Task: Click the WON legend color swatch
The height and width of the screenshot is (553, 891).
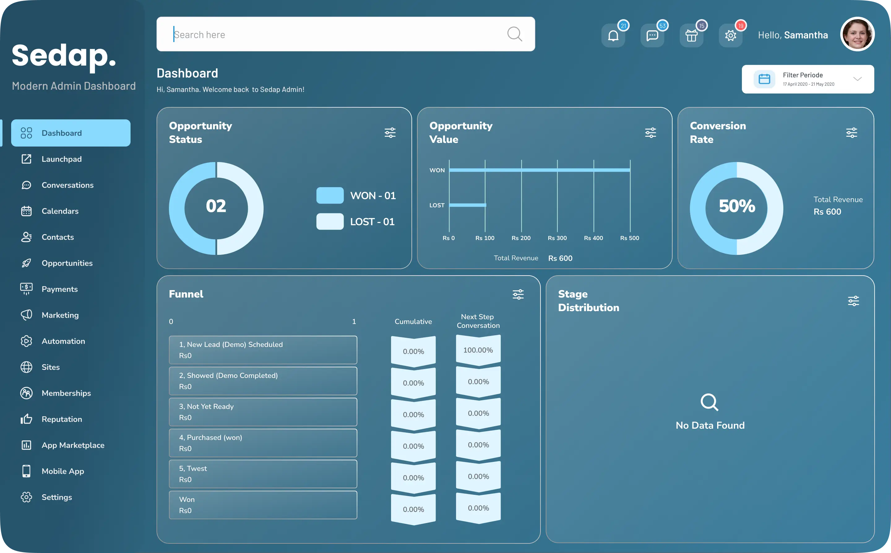Action: pyautogui.click(x=329, y=195)
